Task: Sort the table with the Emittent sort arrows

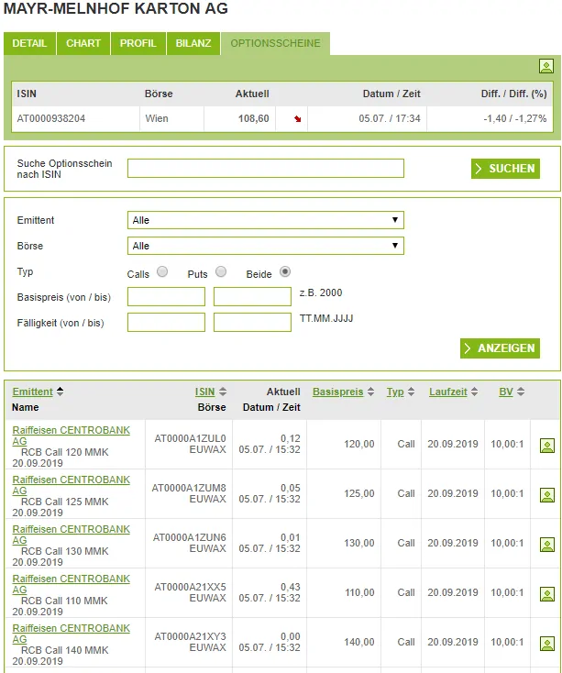Action: tap(61, 392)
